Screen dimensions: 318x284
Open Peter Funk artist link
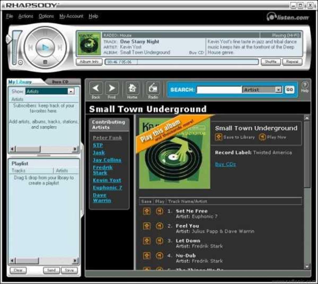[x=107, y=138]
